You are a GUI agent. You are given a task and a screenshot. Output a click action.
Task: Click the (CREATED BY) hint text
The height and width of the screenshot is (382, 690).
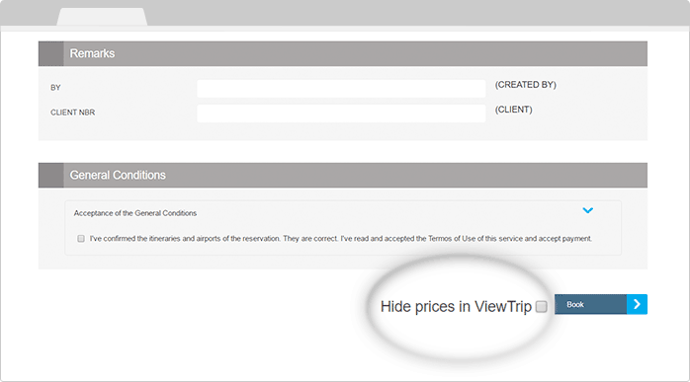tap(526, 85)
